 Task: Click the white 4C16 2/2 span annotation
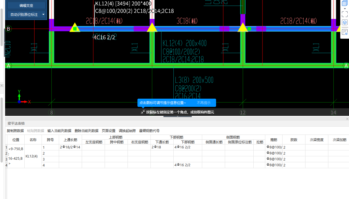[x=104, y=37]
